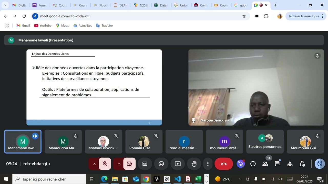Open Microsoft Edge from taskbar
This screenshot has height=184, width=328.
coord(104,179)
